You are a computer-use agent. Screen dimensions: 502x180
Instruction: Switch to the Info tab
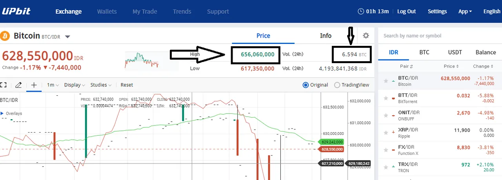[326, 36]
